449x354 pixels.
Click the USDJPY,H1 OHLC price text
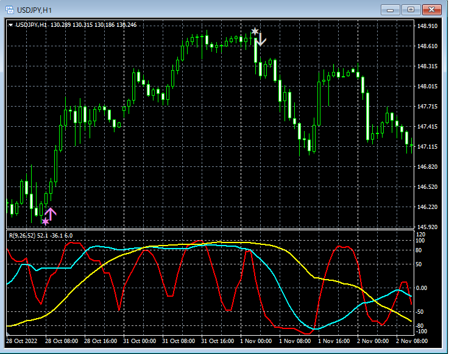[93, 25]
